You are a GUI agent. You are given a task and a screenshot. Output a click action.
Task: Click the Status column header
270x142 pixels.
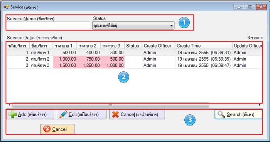pos(133,46)
